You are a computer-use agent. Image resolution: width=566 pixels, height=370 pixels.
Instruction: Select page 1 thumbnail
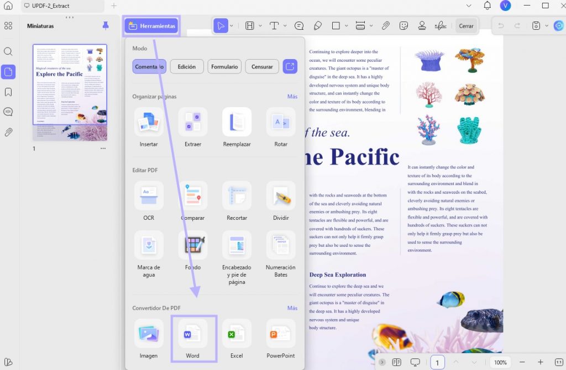tap(70, 92)
